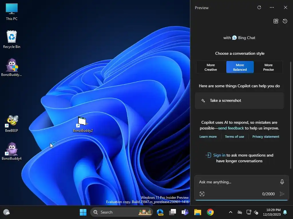This screenshot has height=219, width=293.
Task: Click the add screenshot icon in chat box
Action: 202,194
